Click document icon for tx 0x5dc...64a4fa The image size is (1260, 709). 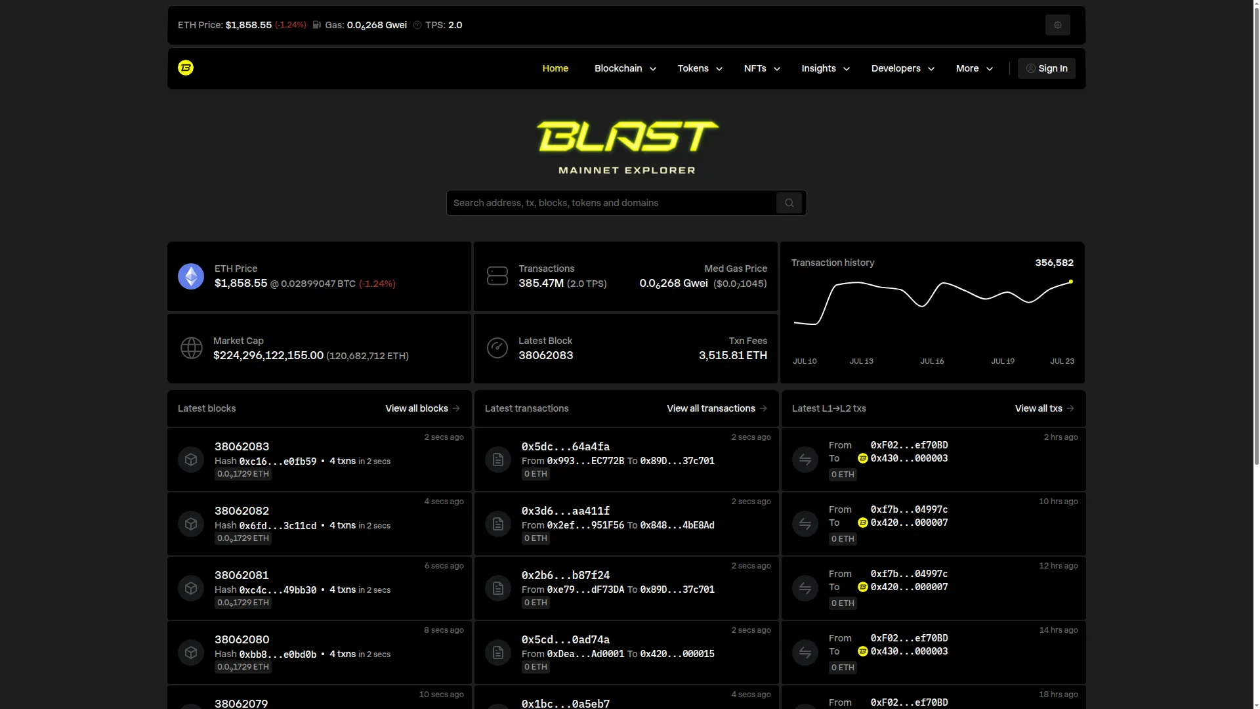[498, 460]
